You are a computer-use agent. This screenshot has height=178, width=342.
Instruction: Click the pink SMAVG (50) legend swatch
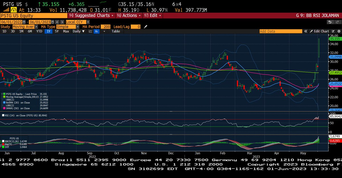coord(4,108)
